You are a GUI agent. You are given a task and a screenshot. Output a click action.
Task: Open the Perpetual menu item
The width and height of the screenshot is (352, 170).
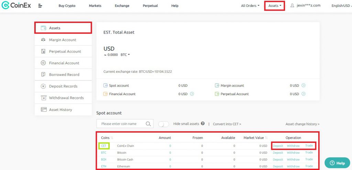click(x=150, y=6)
